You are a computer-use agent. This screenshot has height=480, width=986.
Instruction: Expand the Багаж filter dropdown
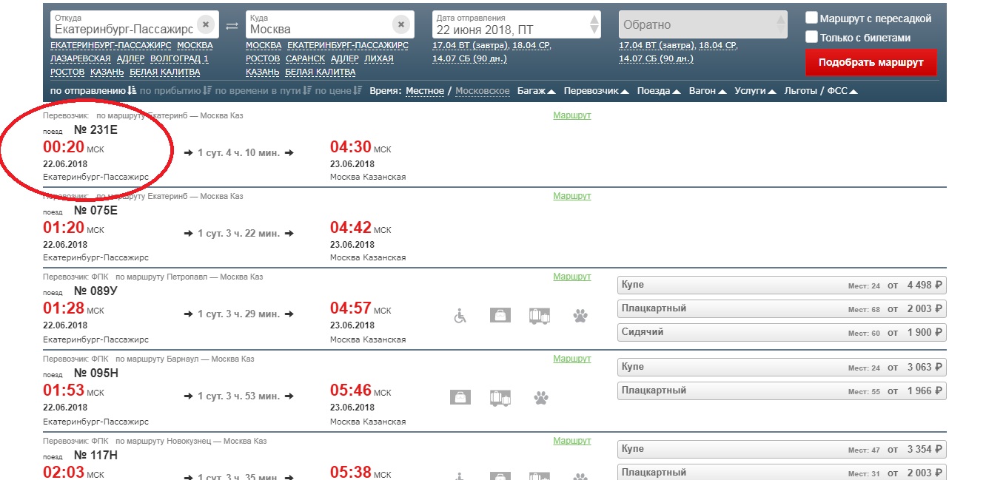tap(536, 91)
